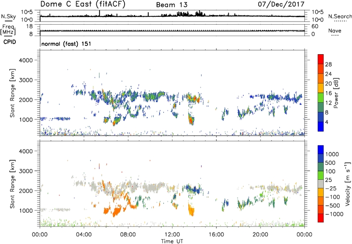Click the "-500" velocity colorbar label
Screen dimensions: 352x244
[333, 206]
